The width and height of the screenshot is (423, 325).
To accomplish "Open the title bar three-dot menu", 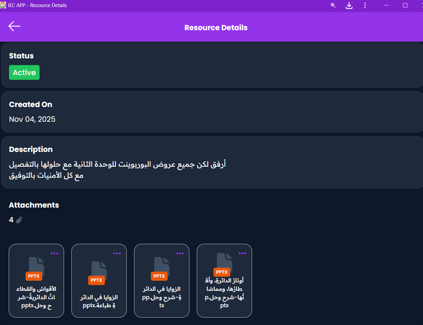I will [365, 5].
